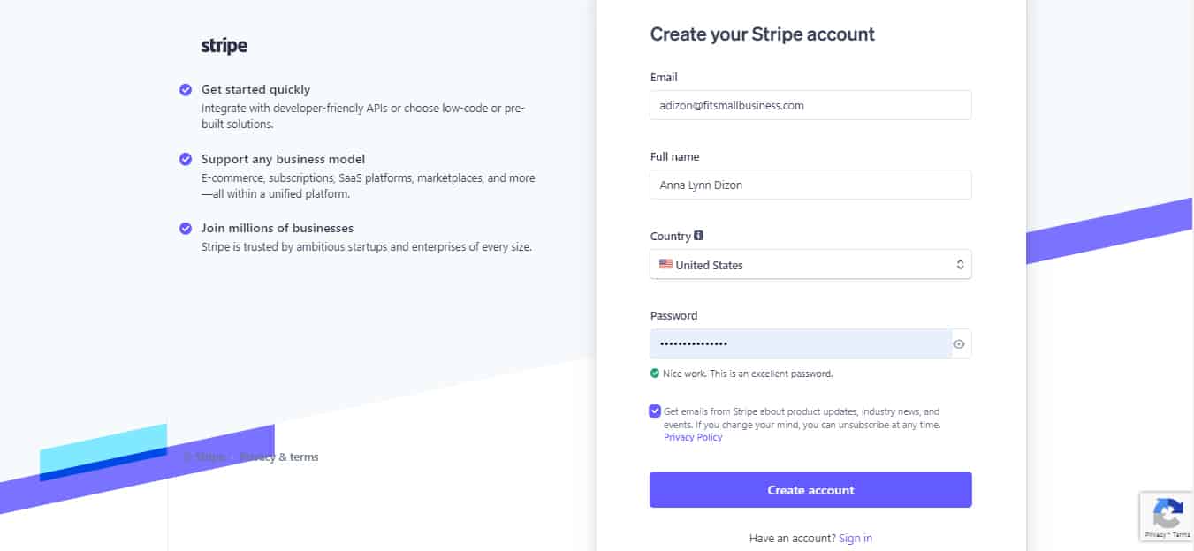Follow the Sign in link

[856, 538]
